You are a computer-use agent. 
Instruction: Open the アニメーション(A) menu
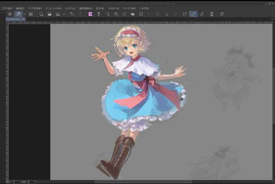coord(53,8)
